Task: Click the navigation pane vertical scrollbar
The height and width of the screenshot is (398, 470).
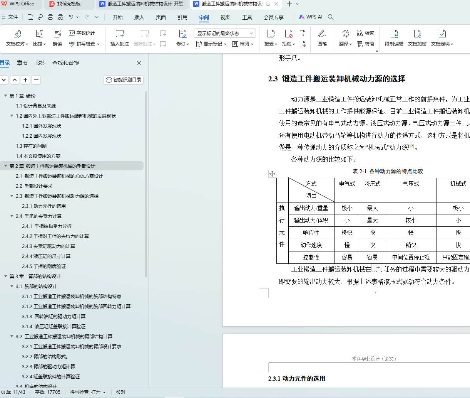Action: point(146,184)
